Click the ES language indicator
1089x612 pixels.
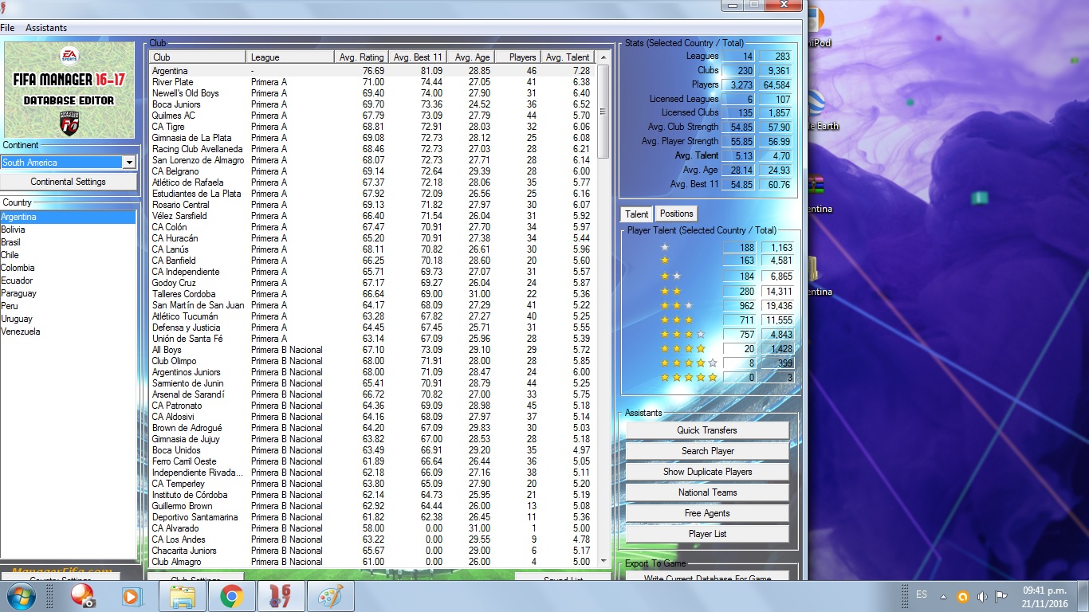[922, 595]
